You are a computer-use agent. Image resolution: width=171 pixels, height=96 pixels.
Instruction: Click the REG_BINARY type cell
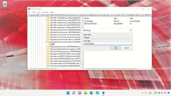(x=118, y=24)
